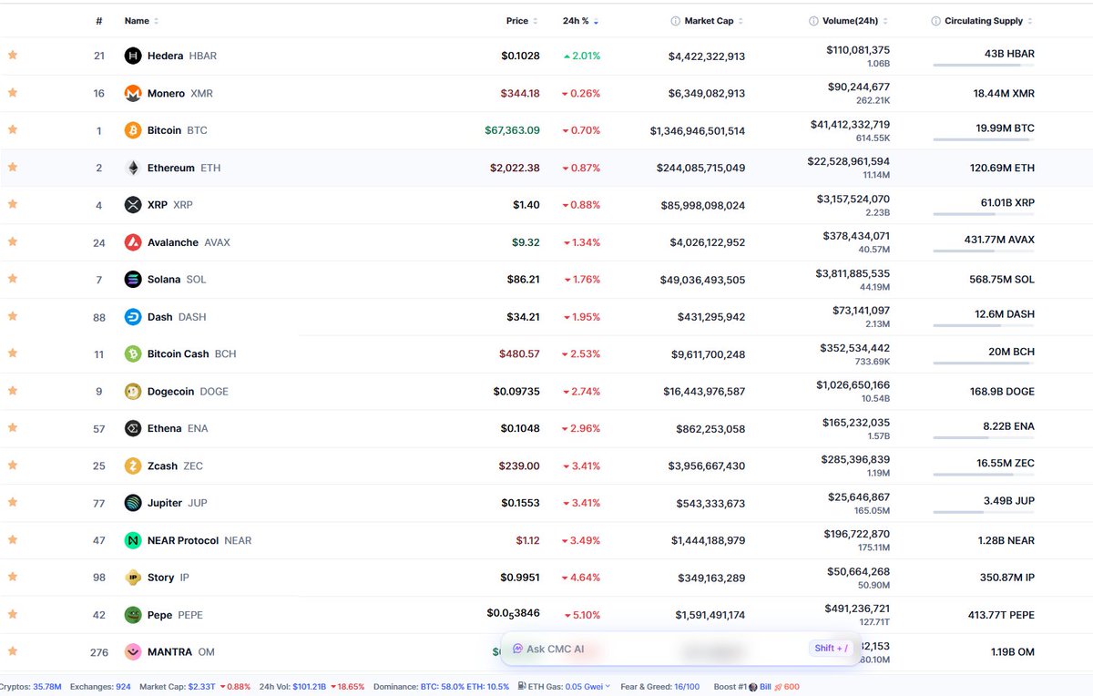This screenshot has width=1093, height=696.
Task: Click the Shift + / shortcut badge
Action: 831,649
